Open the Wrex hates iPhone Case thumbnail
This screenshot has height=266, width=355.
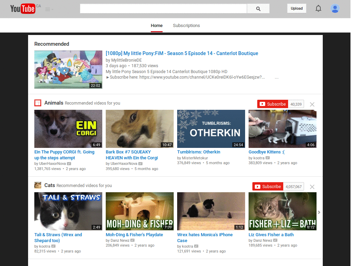point(211,211)
